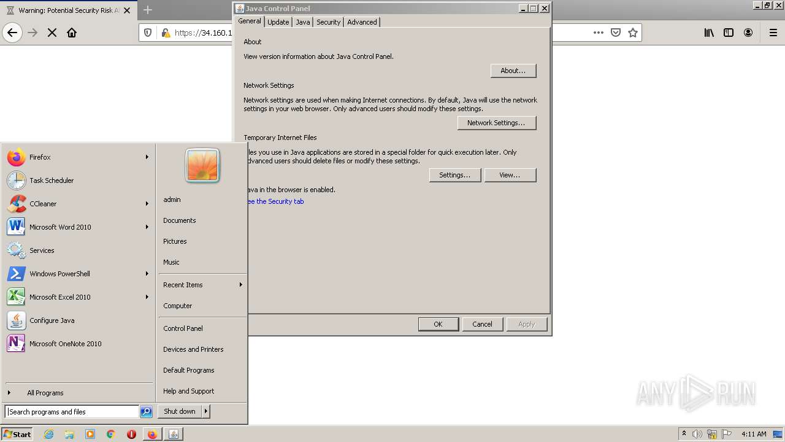Close the security warning tab

[x=127, y=10]
